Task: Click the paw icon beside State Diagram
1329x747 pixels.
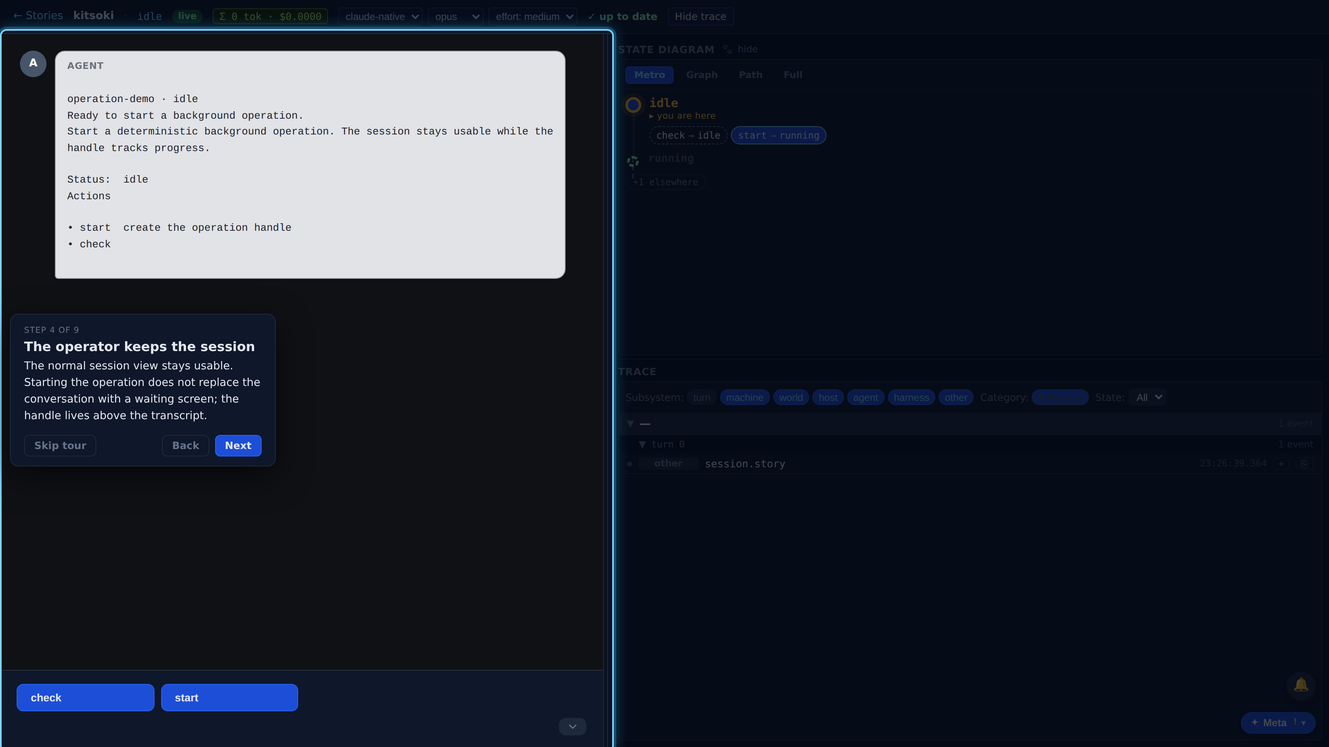Action: tap(727, 49)
